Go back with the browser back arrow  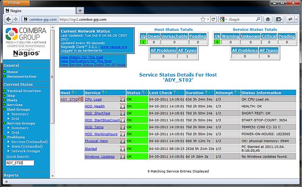pos(8,19)
